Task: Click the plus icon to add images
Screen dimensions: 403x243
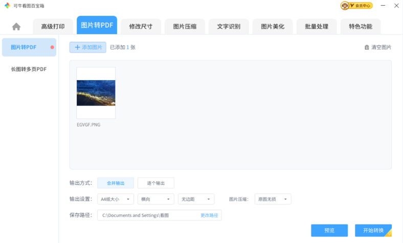Action: click(x=77, y=47)
